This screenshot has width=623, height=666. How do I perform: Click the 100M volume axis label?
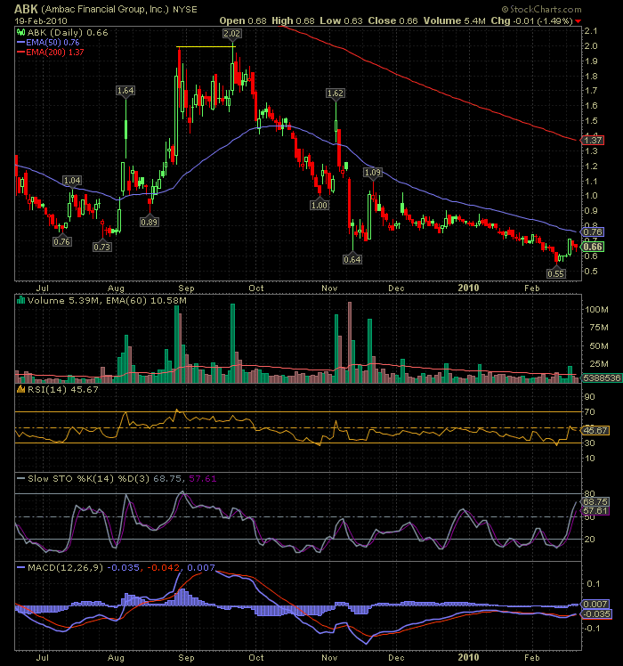click(x=596, y=310)
